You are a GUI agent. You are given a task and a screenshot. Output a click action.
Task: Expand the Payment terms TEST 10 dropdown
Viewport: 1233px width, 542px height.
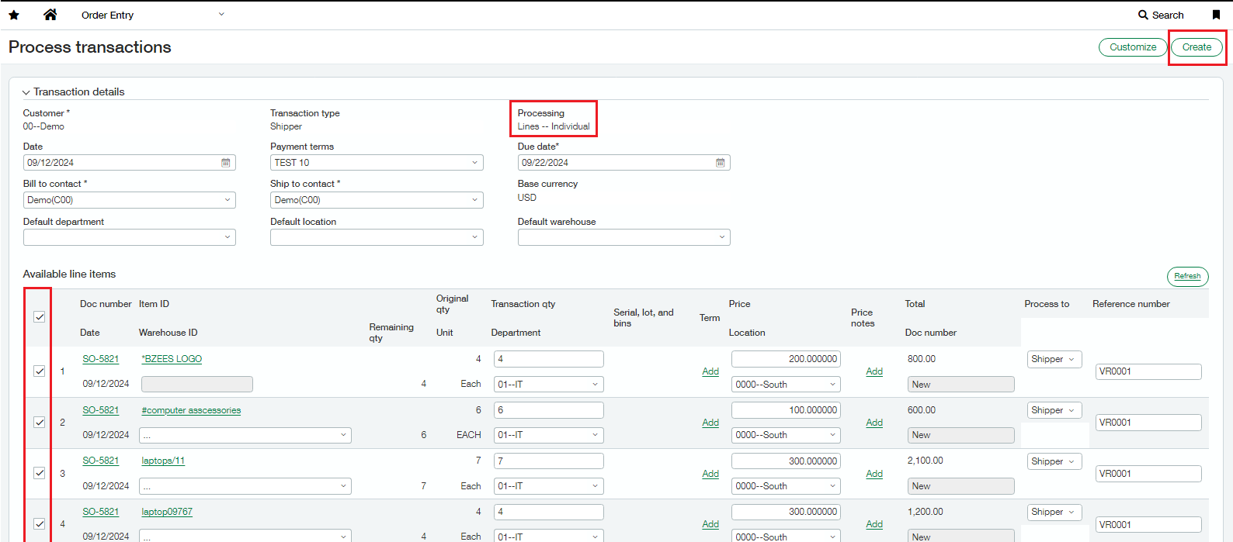click(377, 163)
